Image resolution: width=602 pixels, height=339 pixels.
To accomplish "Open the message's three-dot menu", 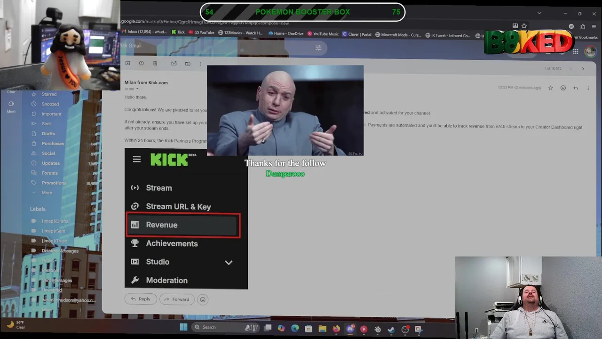I will click(x=588, y=88).
